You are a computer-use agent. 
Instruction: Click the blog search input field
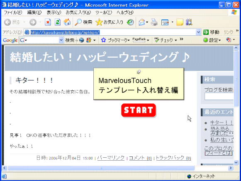[219, 97]
